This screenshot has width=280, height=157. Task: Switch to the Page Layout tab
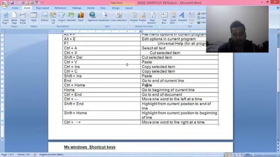42,8
